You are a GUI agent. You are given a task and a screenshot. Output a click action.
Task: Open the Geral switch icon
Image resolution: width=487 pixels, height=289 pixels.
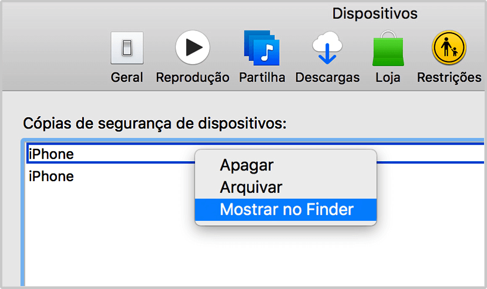(x=127, y=49)
